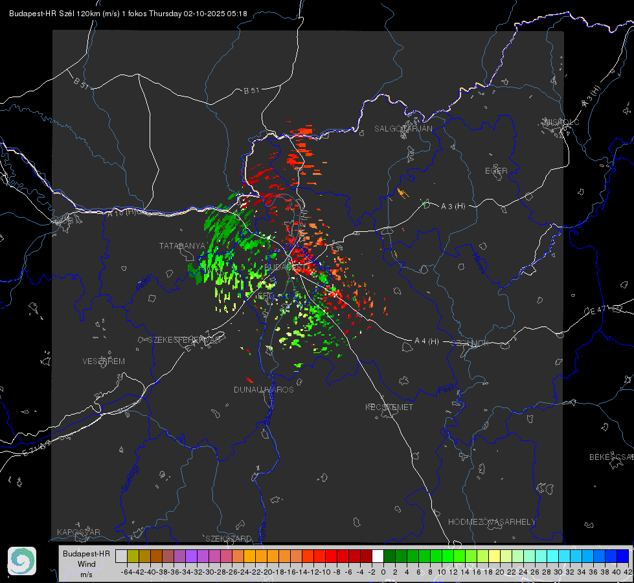Select the deep blue swatch above 40–42
Screen dimensions: 634x583
[623, 556]
